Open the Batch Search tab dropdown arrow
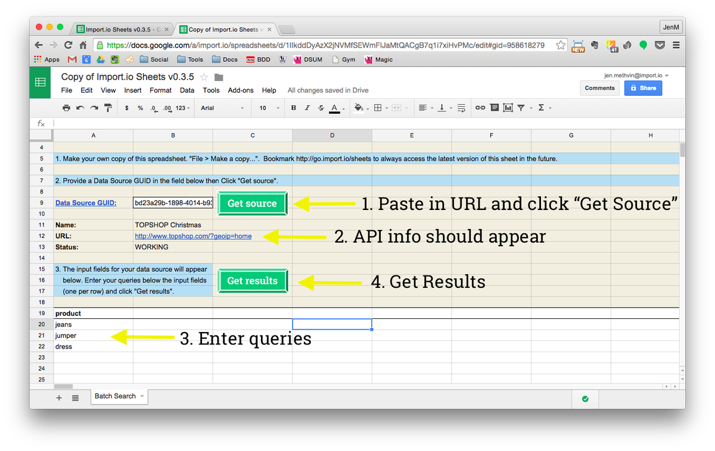 [142, 396]
